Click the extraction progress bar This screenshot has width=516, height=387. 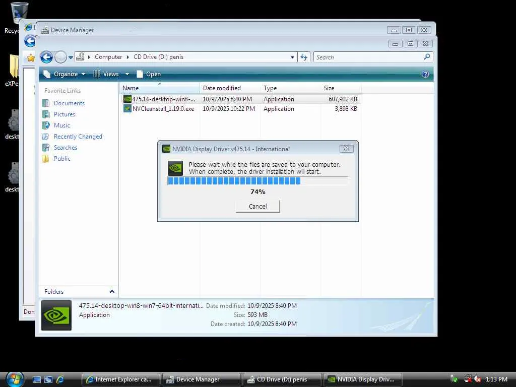pos(257,181)
